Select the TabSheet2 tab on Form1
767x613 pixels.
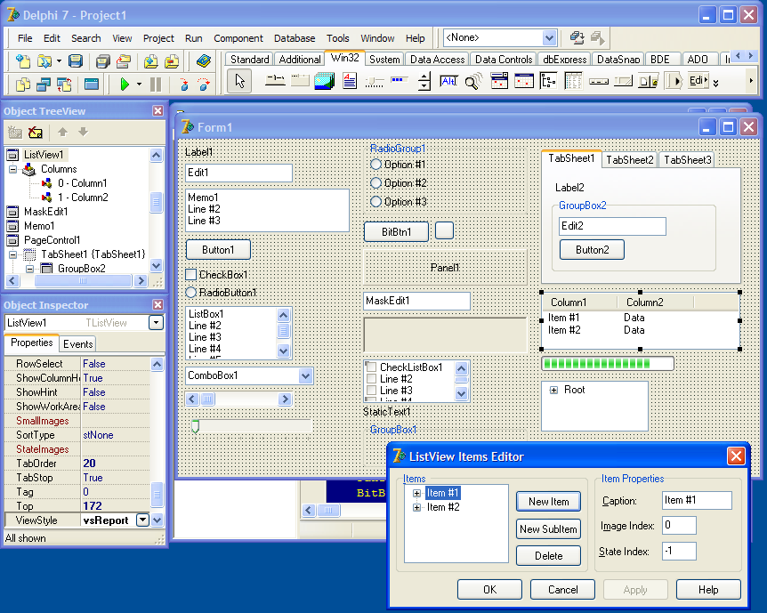coord(630,160)
